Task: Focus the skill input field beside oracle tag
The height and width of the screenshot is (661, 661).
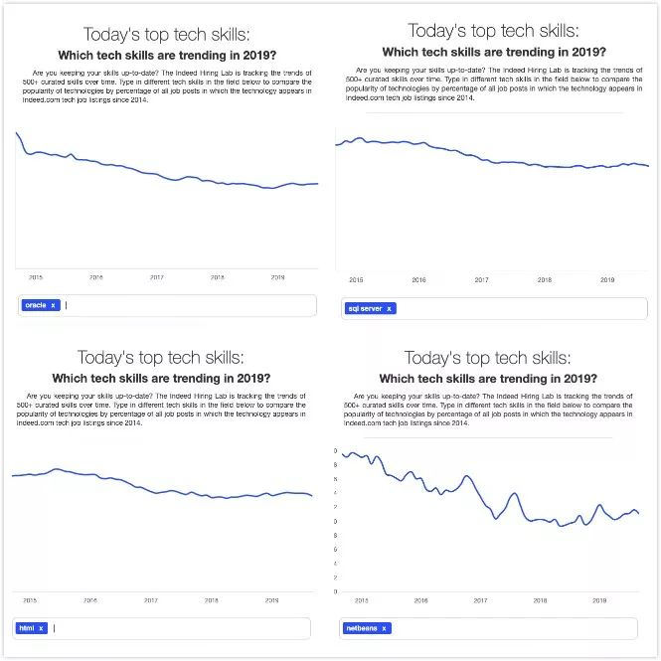Action: click(x=189, y=305)
